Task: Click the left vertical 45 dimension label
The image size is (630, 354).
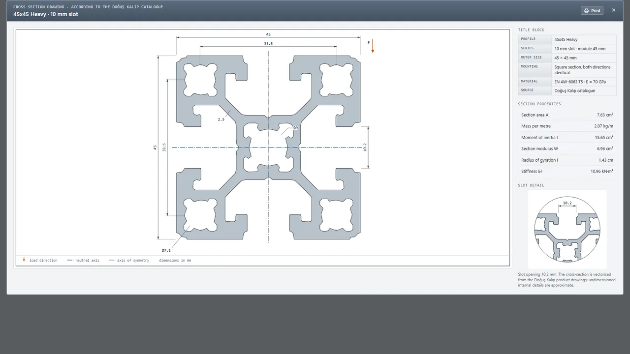Action: coord(155,147)
